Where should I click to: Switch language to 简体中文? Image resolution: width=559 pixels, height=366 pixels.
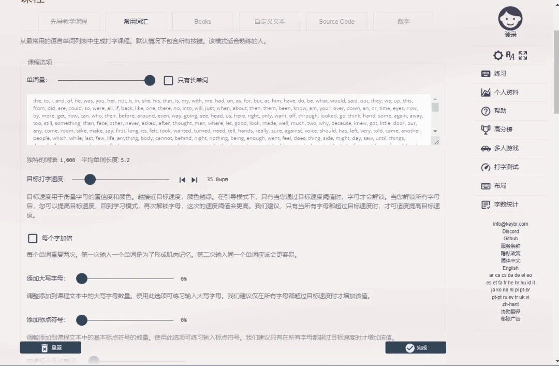coord(510,261)
